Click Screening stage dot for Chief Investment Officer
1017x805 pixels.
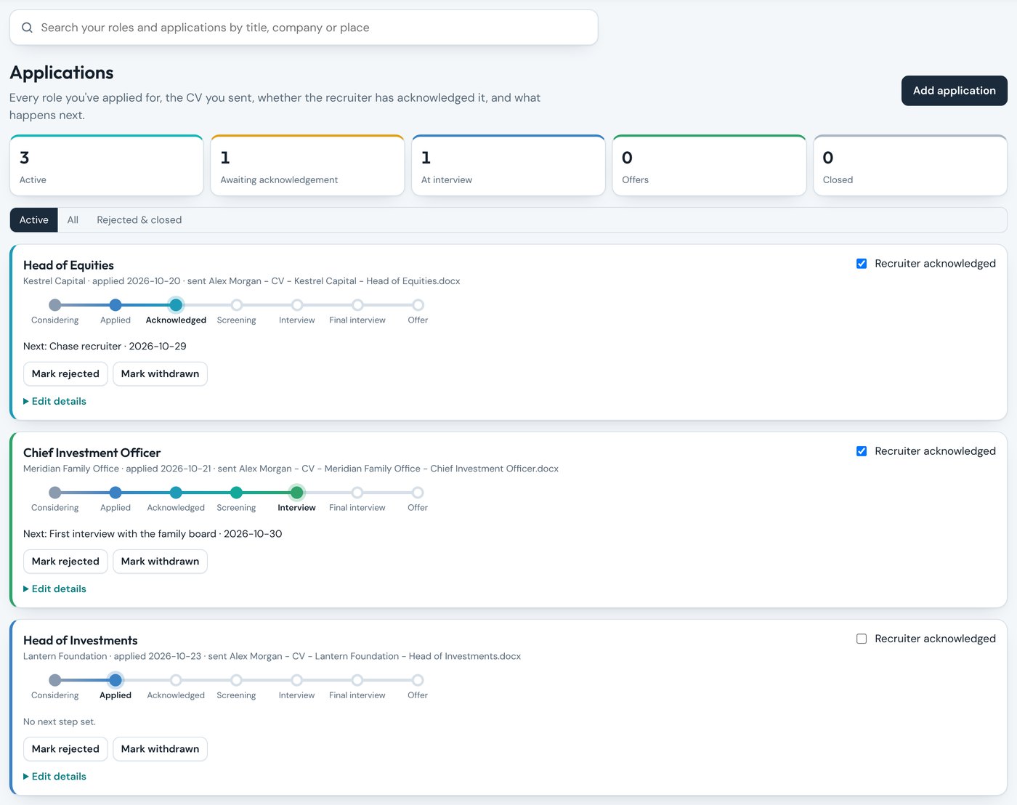[236, 493]
